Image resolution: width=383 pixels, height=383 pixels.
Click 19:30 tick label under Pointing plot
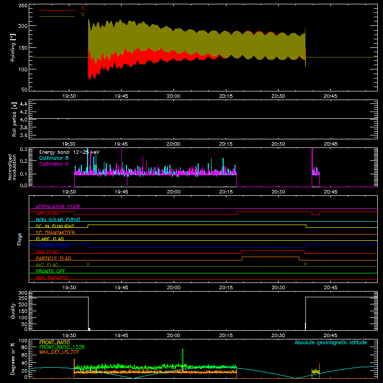(x=69, y=96)
